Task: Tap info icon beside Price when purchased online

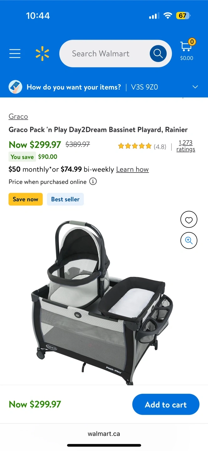Action: (x=93, y=181)
